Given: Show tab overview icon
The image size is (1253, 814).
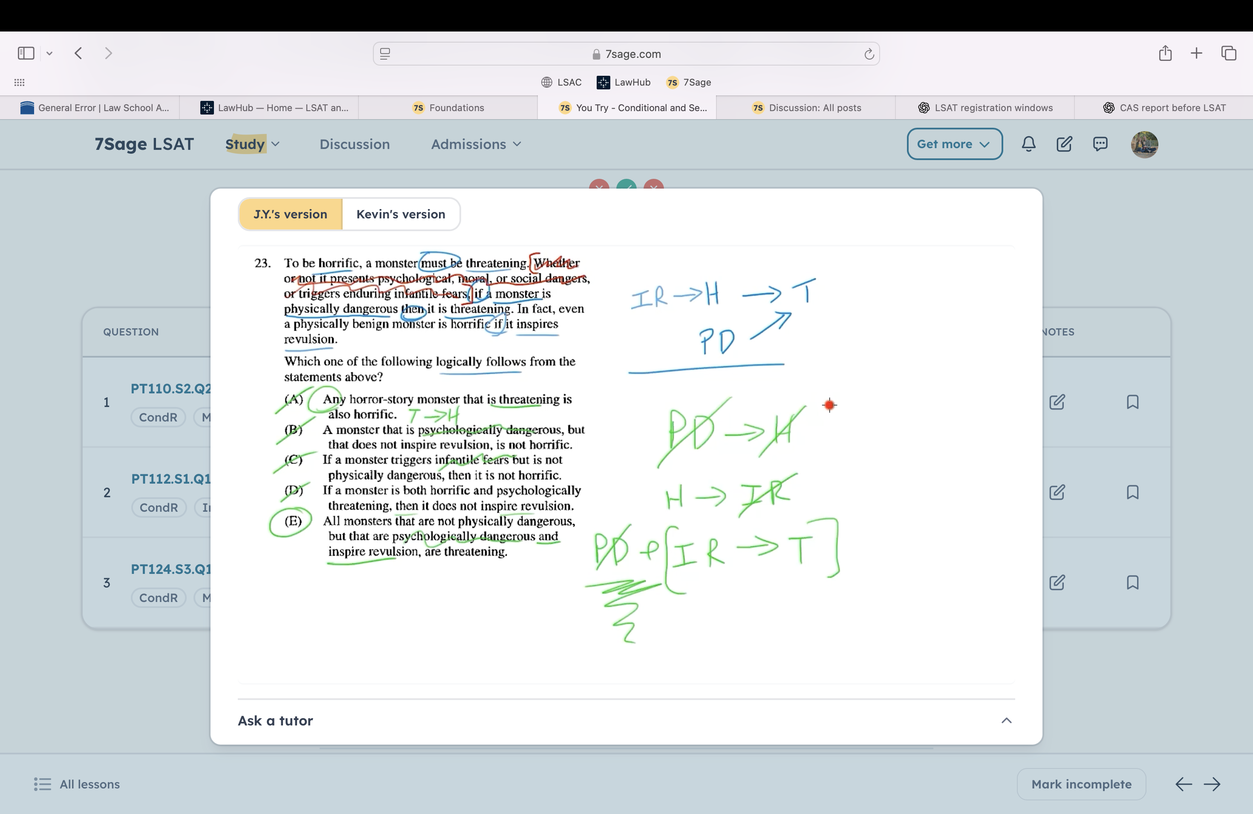Looking at the screenshot, I should (x=1229, y=54).
